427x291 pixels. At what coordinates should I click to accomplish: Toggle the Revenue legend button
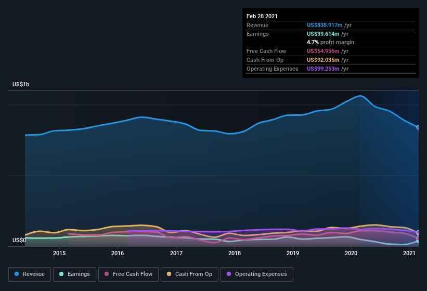pyautogui.click(x=30, y=274)
